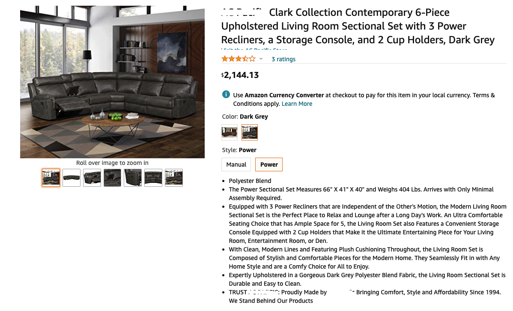Expand the ratings breakdown chevron
Viewport: 513px width, 311px height.
(x=261, y=59)
